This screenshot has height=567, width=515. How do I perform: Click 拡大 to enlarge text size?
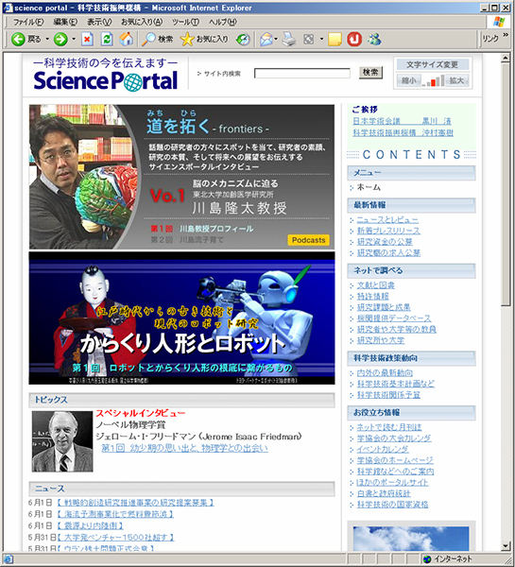click(456, 80)
